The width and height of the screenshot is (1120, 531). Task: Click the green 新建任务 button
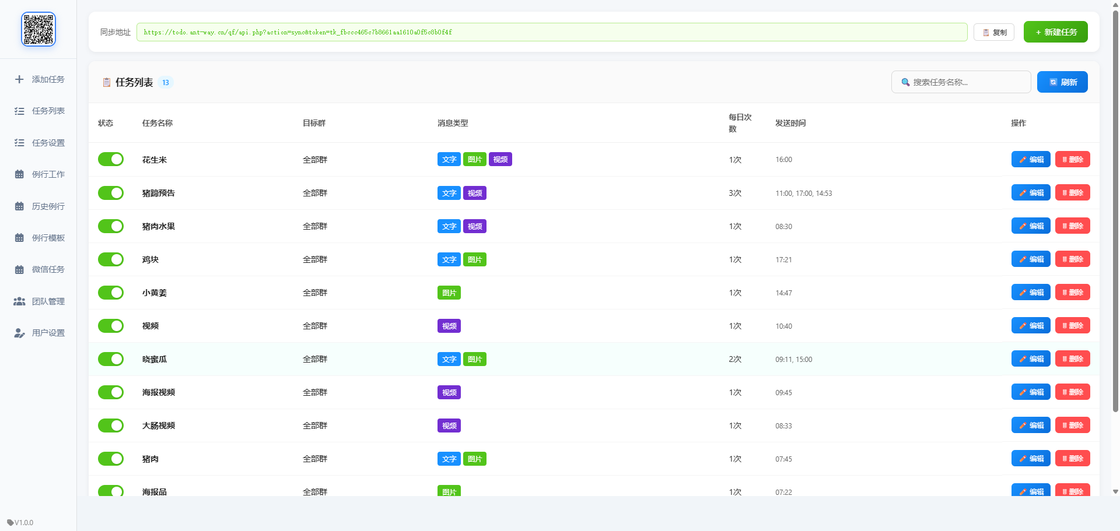point(1056,32)
